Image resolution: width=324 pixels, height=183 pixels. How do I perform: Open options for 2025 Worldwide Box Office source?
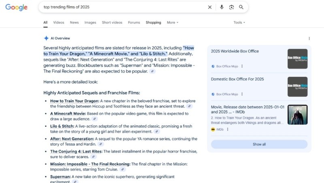(x=242, y=66)
